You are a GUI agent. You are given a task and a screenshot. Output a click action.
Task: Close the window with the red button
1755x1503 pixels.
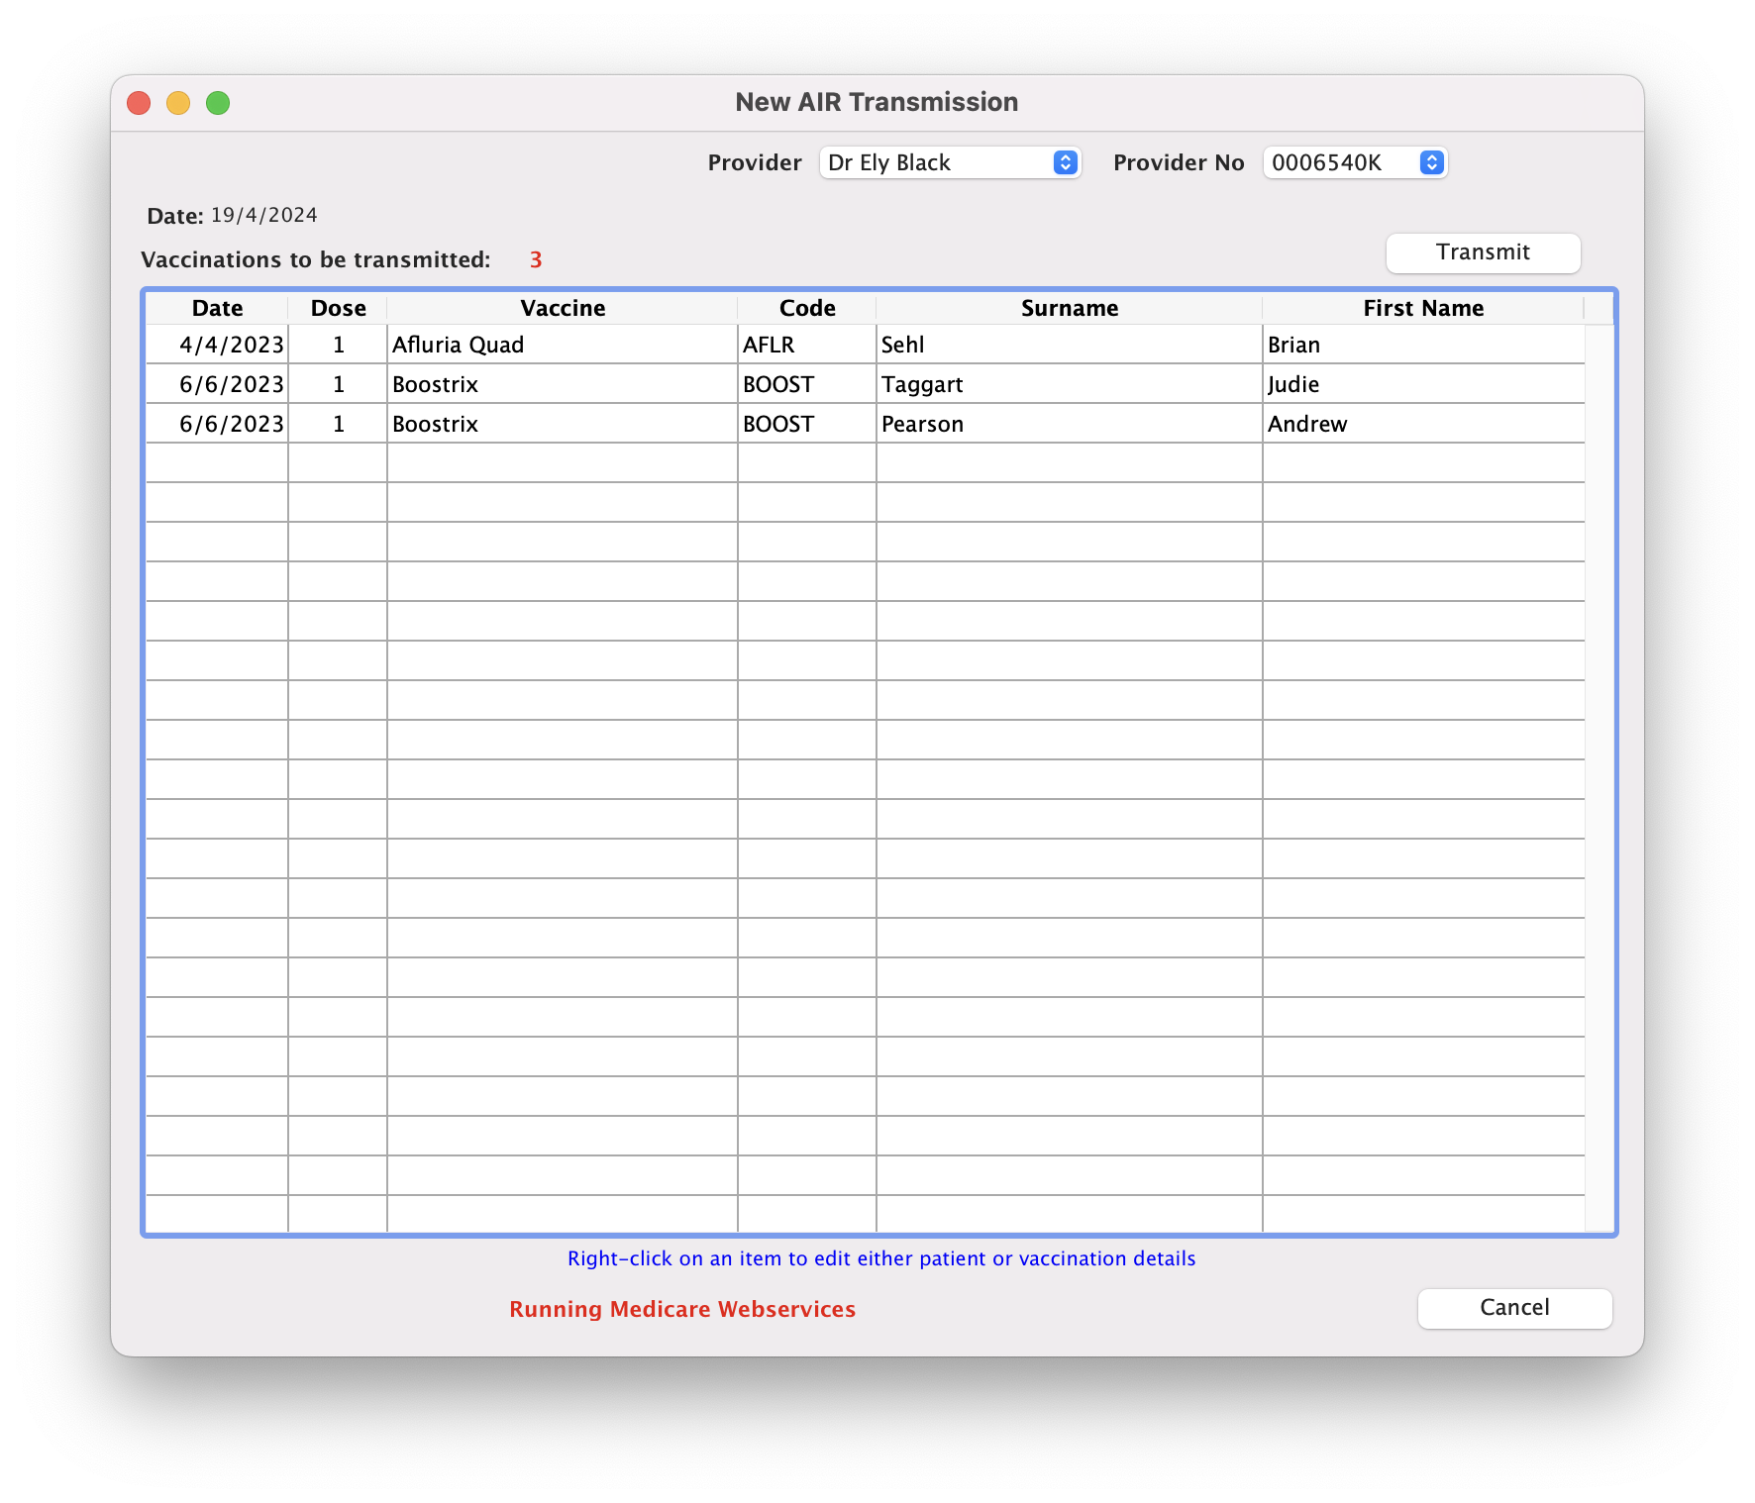[139, 103]
